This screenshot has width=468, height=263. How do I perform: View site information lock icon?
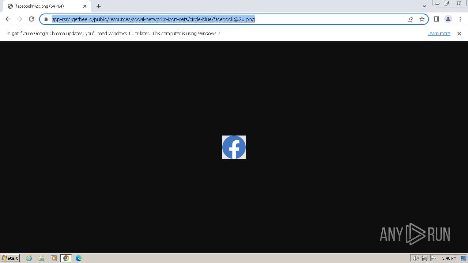(46, 19)
